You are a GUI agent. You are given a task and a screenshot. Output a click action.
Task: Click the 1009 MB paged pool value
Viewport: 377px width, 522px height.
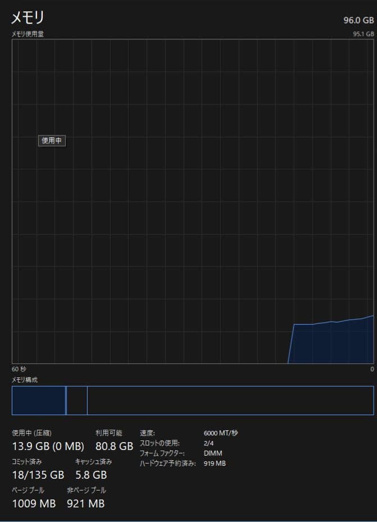(x=34, y=503)
